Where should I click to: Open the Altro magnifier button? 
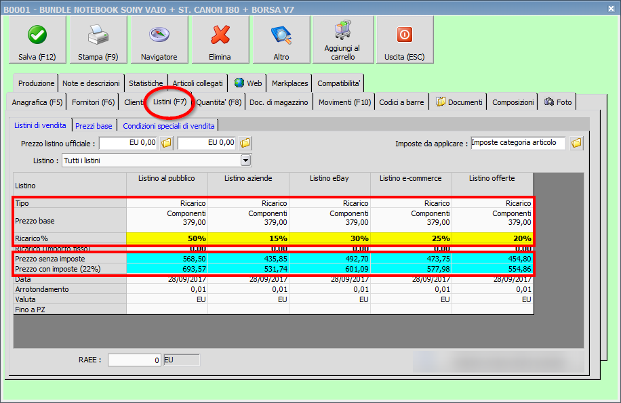point(281,40)
